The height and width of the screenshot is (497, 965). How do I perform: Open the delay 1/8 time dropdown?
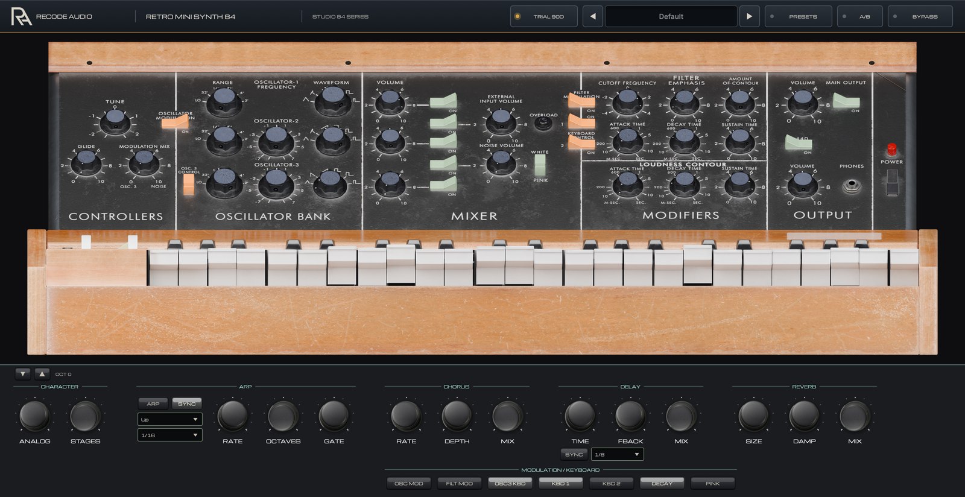[x=617, y=454]
